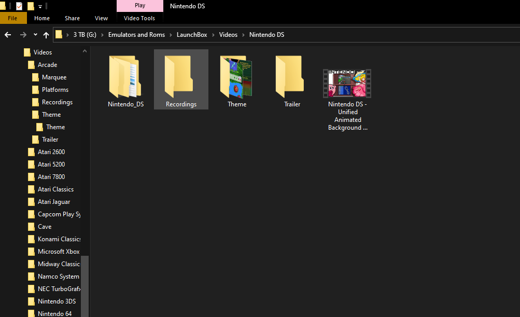
Task: Expand the chevron after Emulators and Roms
Action: [171, 35]
